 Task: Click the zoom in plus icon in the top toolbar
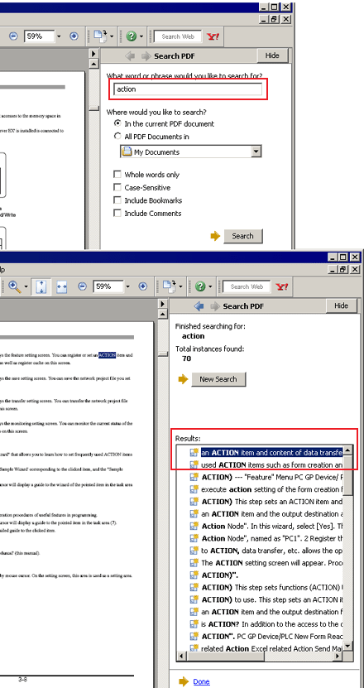(x=74, y=36)
